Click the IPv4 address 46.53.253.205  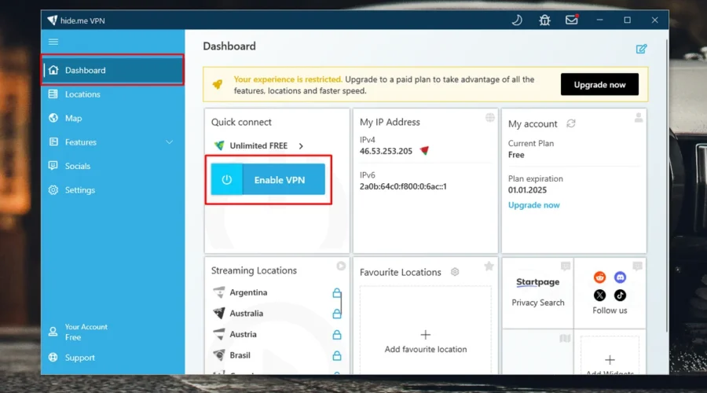[386, 151]
